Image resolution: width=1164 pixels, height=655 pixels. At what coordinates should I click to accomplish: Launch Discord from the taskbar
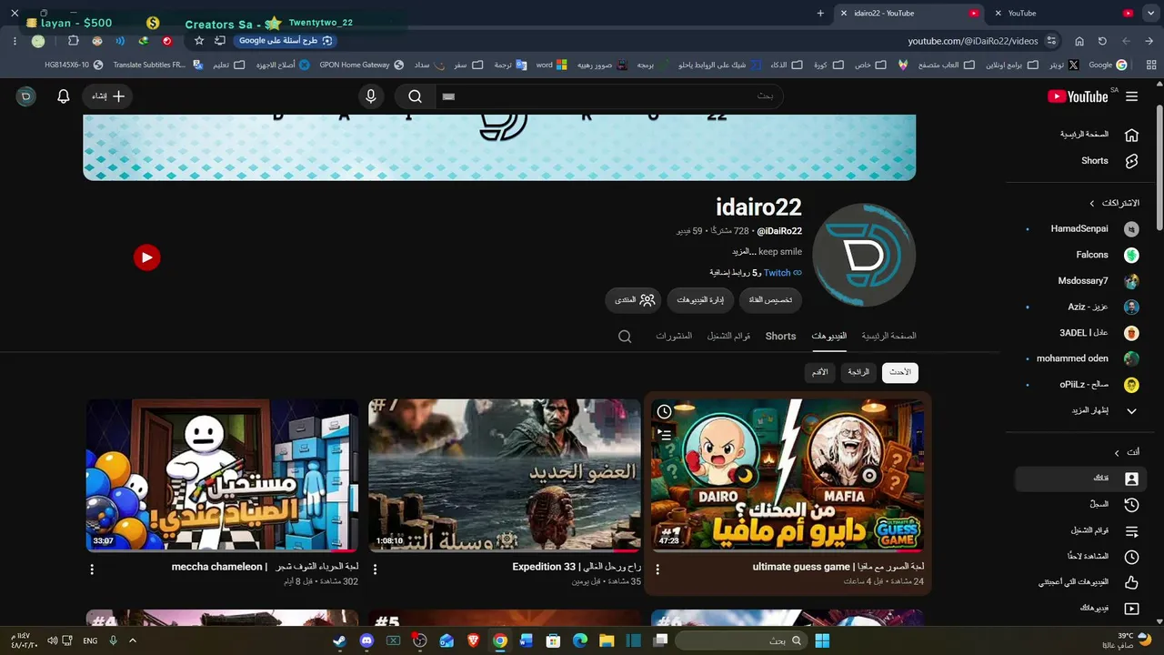click(x=366, y=640)
